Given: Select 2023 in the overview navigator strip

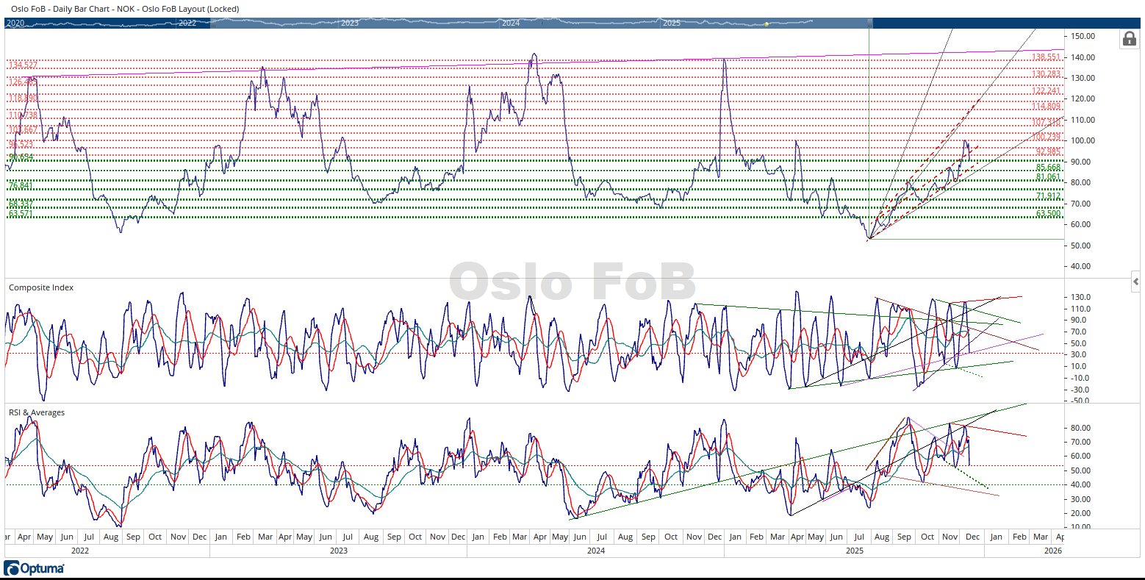Looking at the screenshot, I should (x=350, y=24).
